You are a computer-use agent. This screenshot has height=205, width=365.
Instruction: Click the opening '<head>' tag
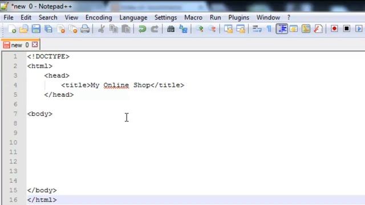click(57, 76)
